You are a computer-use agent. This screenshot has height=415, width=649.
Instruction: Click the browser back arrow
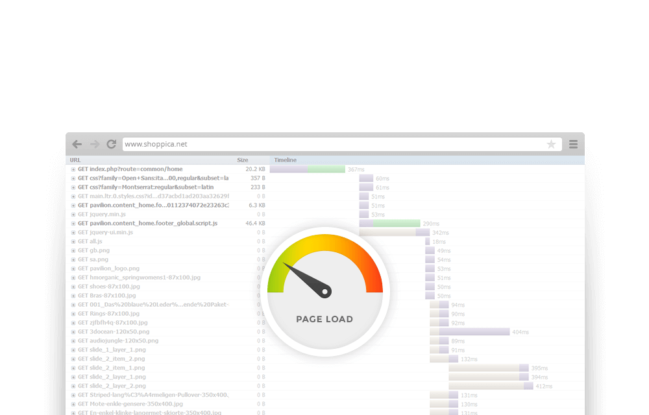click(77, 145)
